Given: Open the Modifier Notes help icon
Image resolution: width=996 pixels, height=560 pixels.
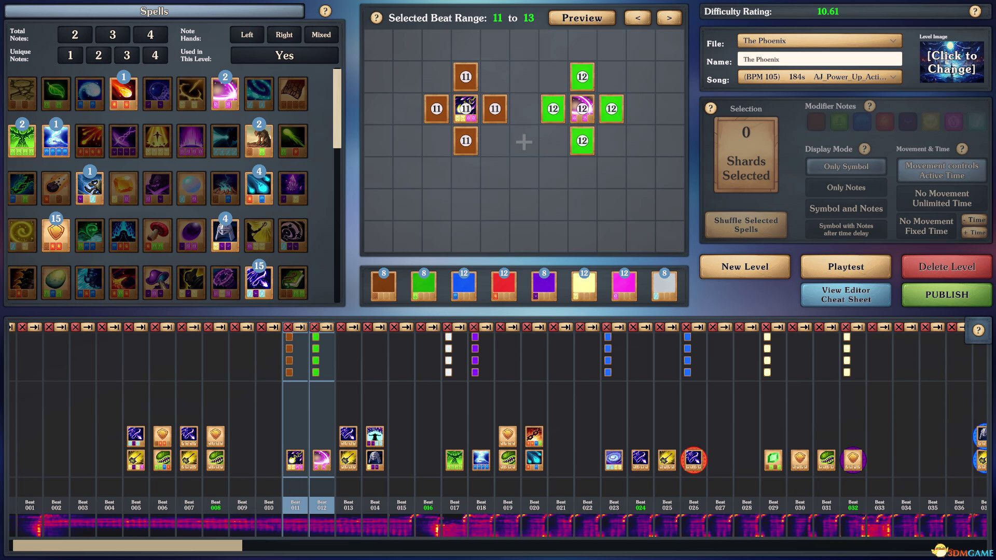Looking at the screenshot, I should click(870, 106).
